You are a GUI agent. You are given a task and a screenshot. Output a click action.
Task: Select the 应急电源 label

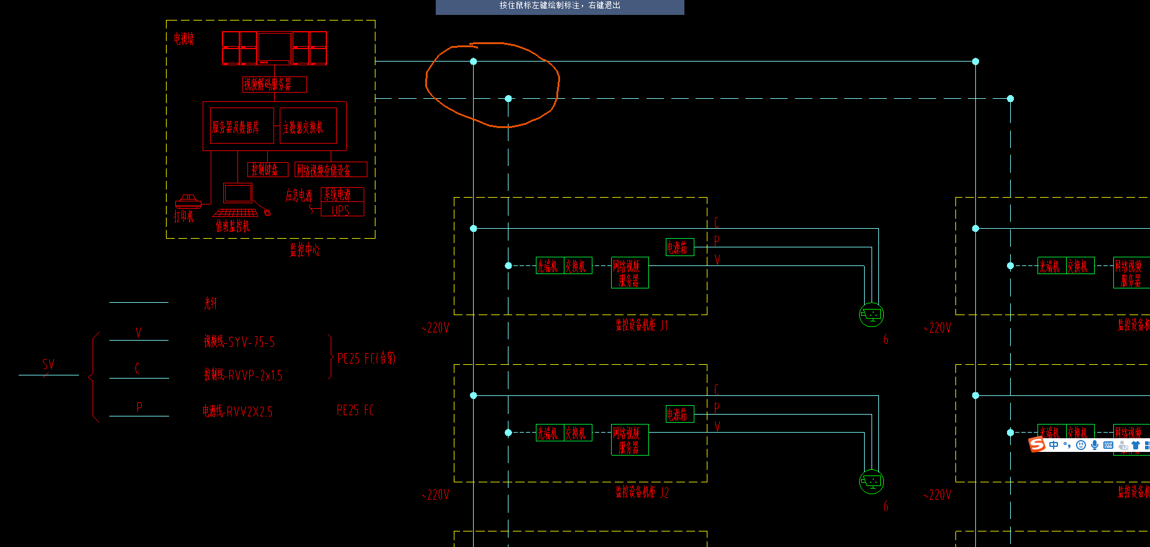(x=298, y=195)
